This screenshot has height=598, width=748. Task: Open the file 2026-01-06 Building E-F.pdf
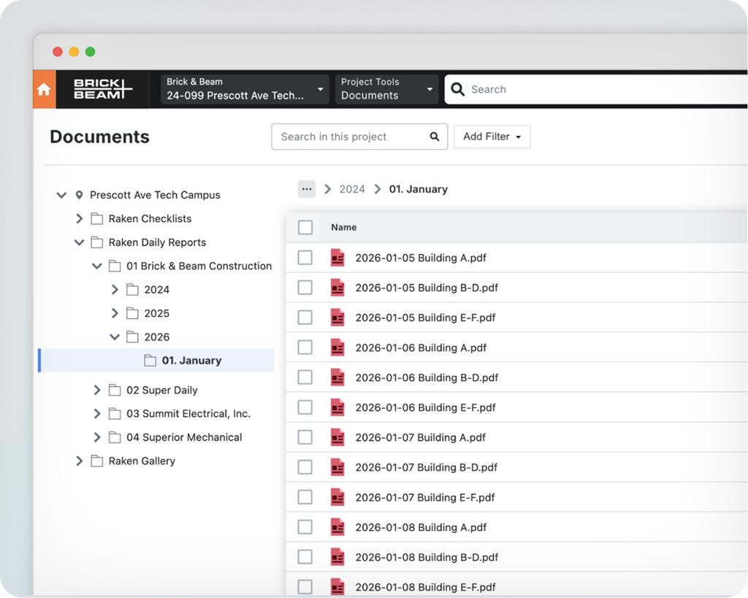[425, 407]
